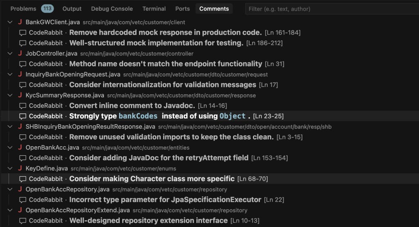Click the comment icon for 'Convert inline comment to Javadoc'
Viewport: 419px width, 227px height.
tap(23, 106)
